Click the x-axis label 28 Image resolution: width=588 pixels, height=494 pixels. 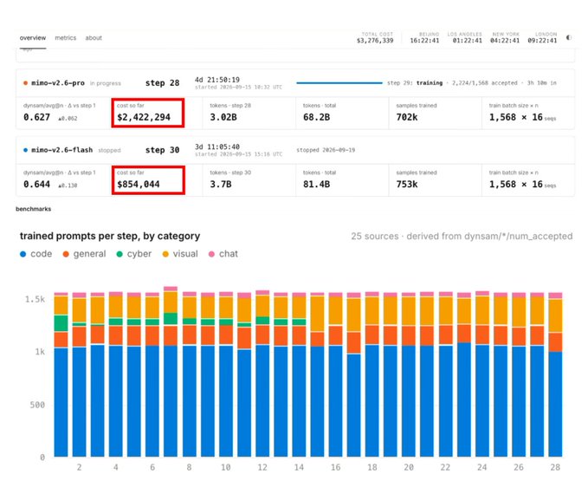[x=555, y=468]
